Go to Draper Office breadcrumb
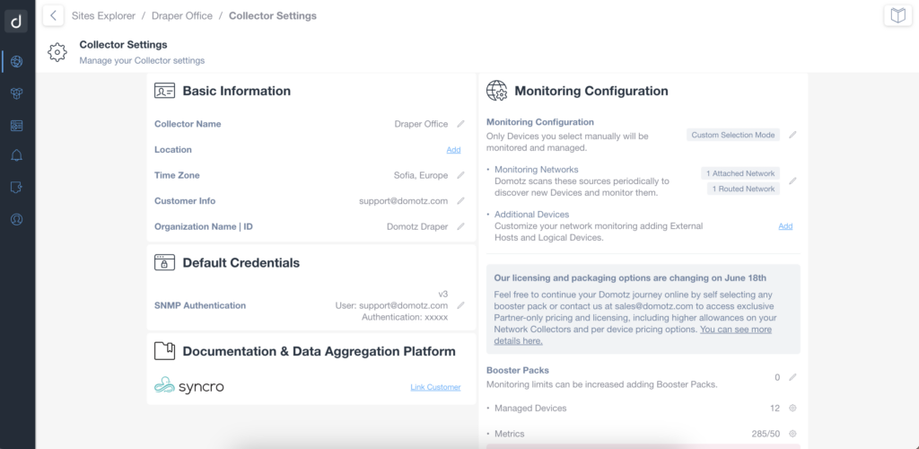 (x=181, y=16)
